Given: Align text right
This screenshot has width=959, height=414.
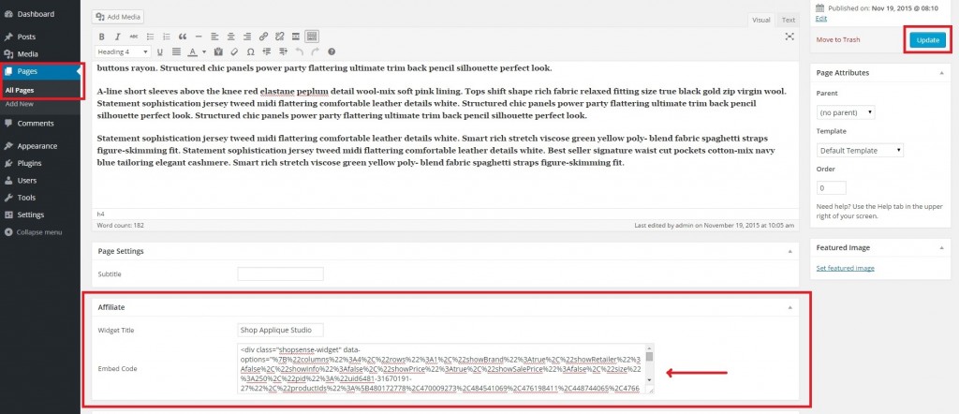Looking at the screenshot, I should pos(247,37).
